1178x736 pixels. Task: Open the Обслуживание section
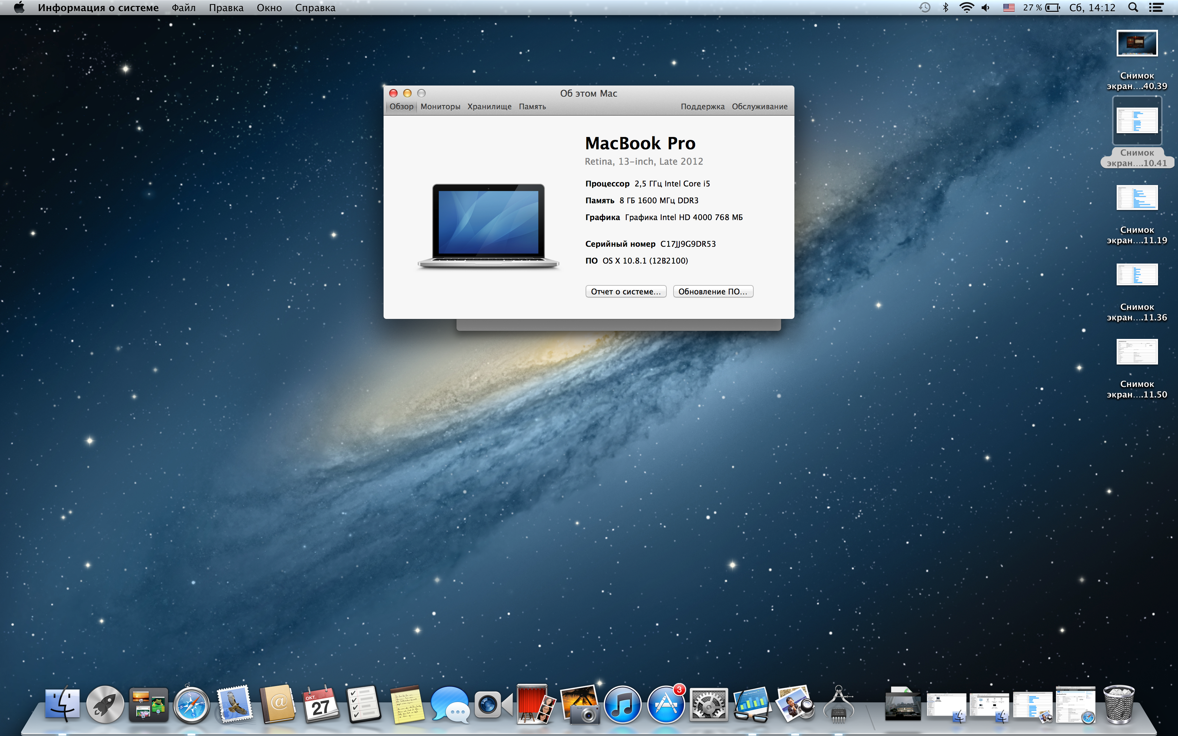[x=759, y=107]
